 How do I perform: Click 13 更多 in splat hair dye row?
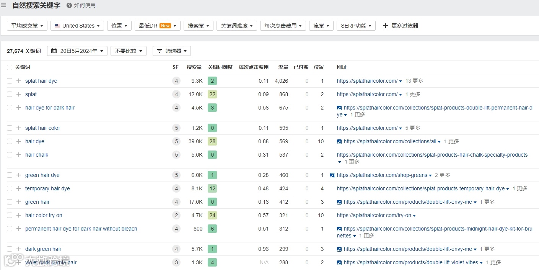[x=414, y=81]
